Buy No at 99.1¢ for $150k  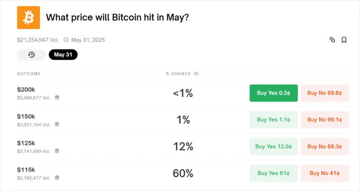(x=325, y=120)
